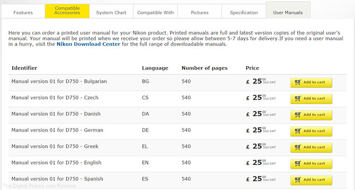Screen dimensions: 355x190
Task: Switch to the Compatible Accessories tab
Action: (x=67, y=11)
